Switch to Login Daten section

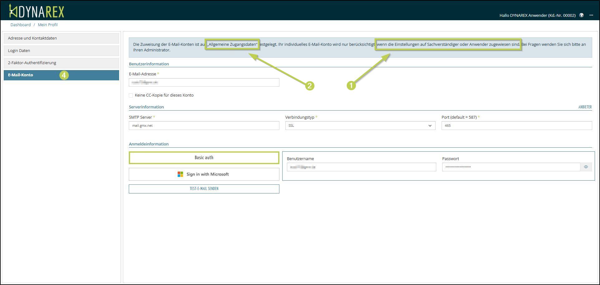(x=61, y=50)
